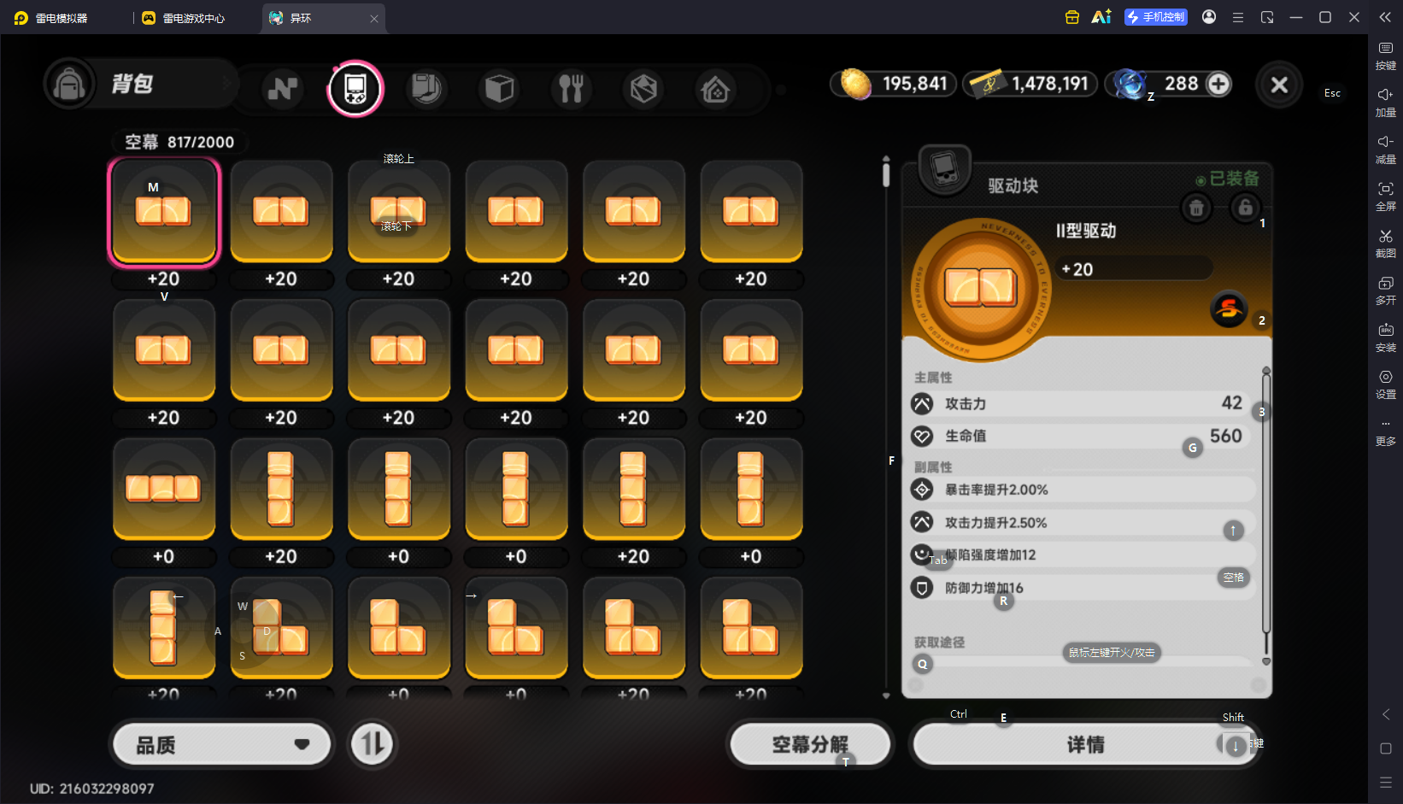
Task: Click the title bar window popout icon
Action: (x=1267, y=17)
